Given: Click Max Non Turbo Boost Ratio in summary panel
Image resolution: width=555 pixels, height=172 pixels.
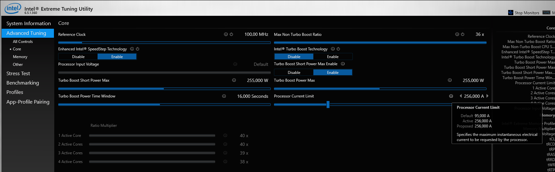Looking at the screenshot, I should [x=531, y=42].
